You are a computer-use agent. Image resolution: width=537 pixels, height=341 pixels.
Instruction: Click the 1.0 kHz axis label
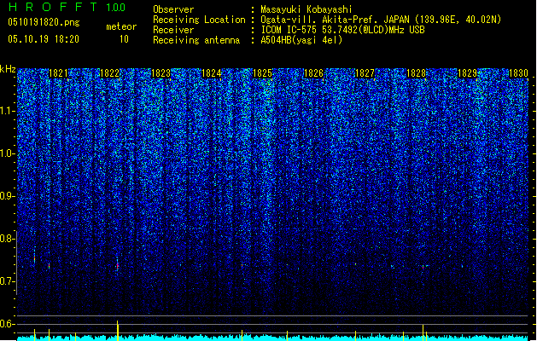coord(7,153)
